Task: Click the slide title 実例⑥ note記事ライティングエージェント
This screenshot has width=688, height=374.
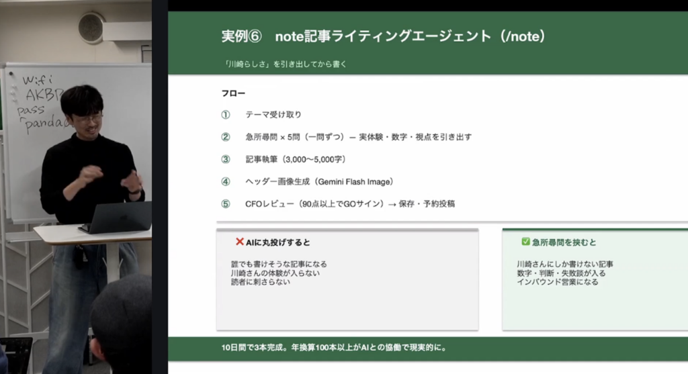Action: click(x=382, y=36)
